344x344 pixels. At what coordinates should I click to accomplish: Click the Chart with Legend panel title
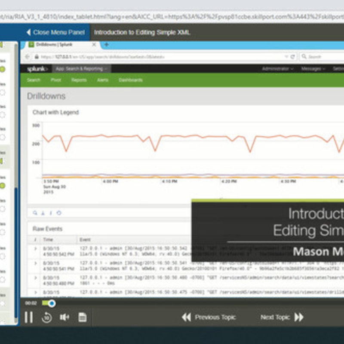click(55, 112)
